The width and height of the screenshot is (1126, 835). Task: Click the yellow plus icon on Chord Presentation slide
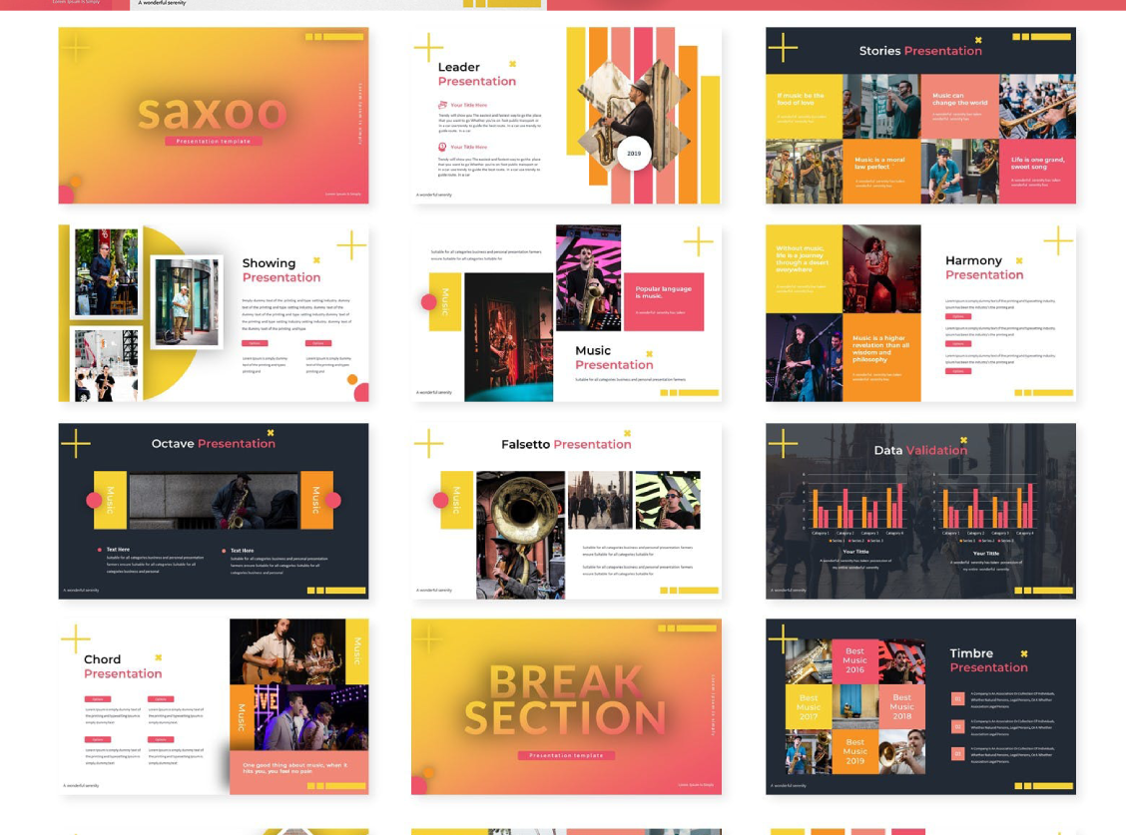pos(75,638)
